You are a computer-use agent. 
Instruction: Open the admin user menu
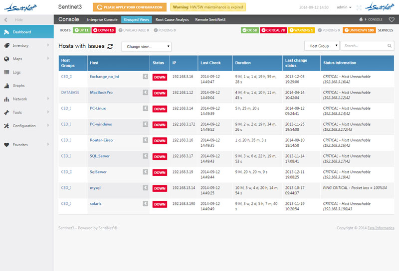(x=344, y=7)
